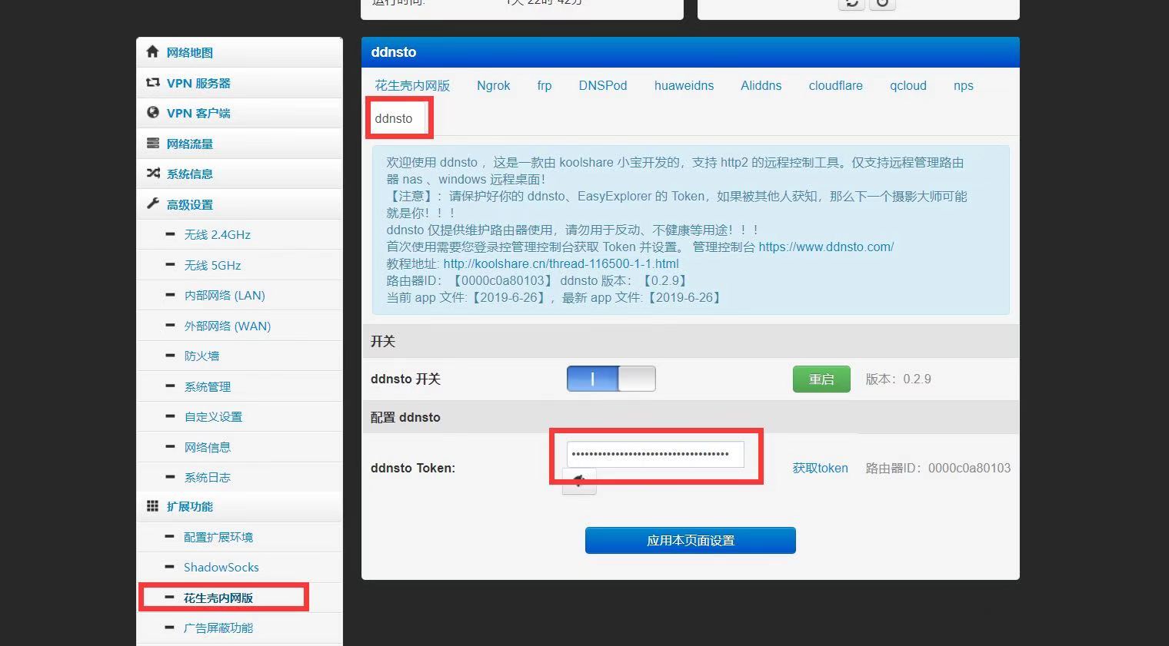This screenshot has width=1169, height=646.
Task: Open the koolshare tutorial thread link
Action: [x=561, y=263]
